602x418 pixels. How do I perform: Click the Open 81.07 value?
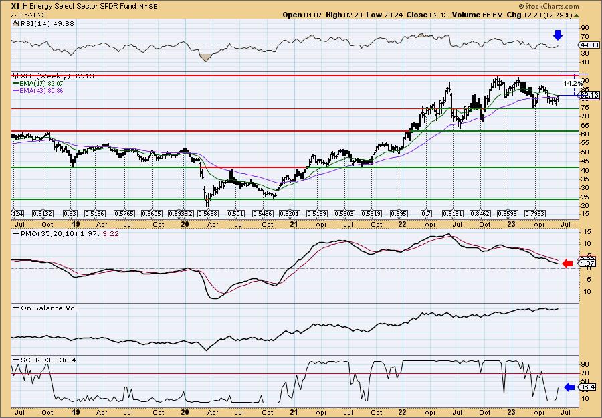(302, 15)
